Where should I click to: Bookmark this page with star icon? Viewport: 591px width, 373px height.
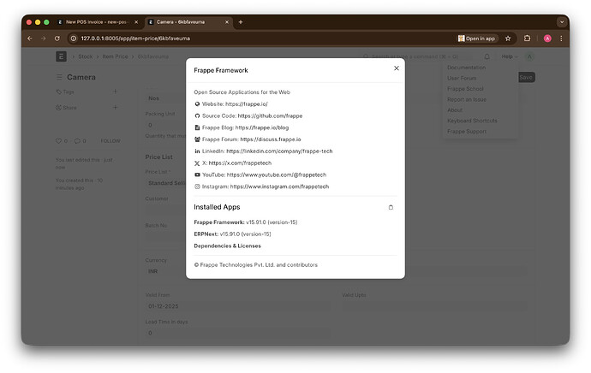tap(508, 38)
